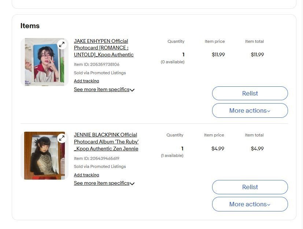Click the chevron in first More actions button
The image size is (303, 229).
click(269, 111)
